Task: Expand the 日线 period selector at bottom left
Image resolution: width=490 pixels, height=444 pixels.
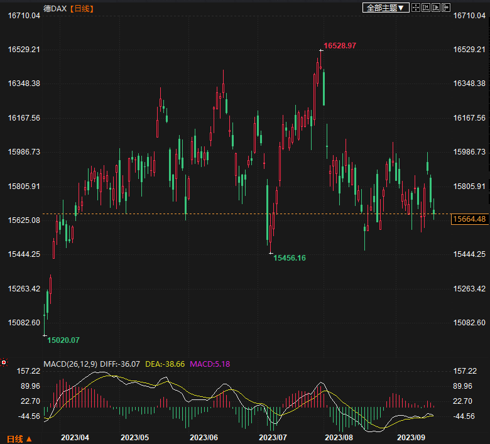Action: pos(19,438)
